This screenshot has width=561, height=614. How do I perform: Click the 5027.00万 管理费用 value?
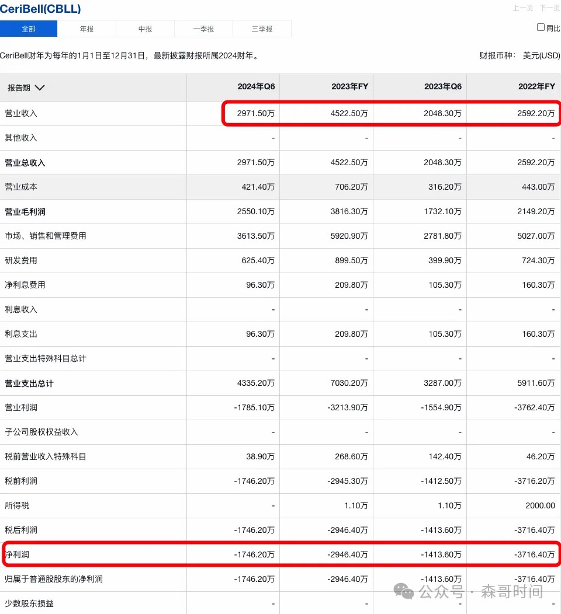coord(536,236)
